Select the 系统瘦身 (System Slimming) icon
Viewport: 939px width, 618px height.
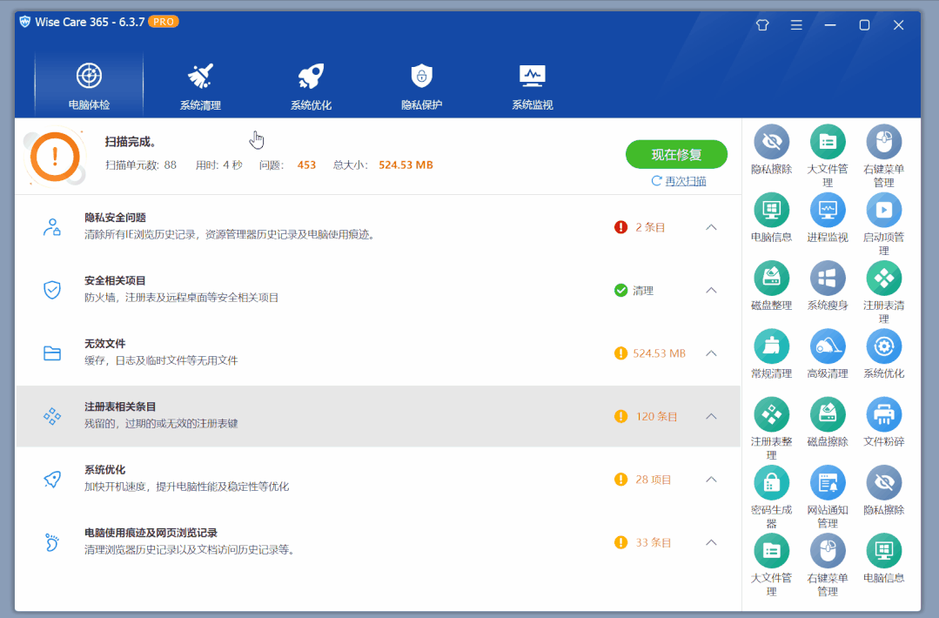pos(827,279)
